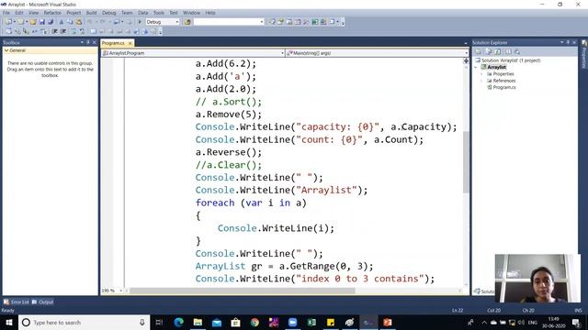Open the Tools menu
588x330 pixels.
[x=159, y=13]
